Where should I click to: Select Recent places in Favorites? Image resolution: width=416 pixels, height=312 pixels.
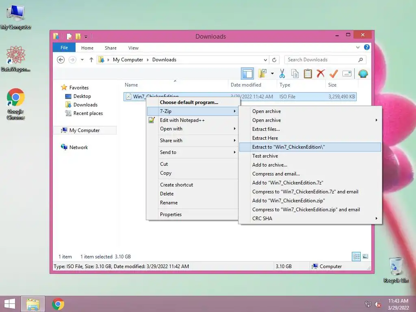point(88,113)
